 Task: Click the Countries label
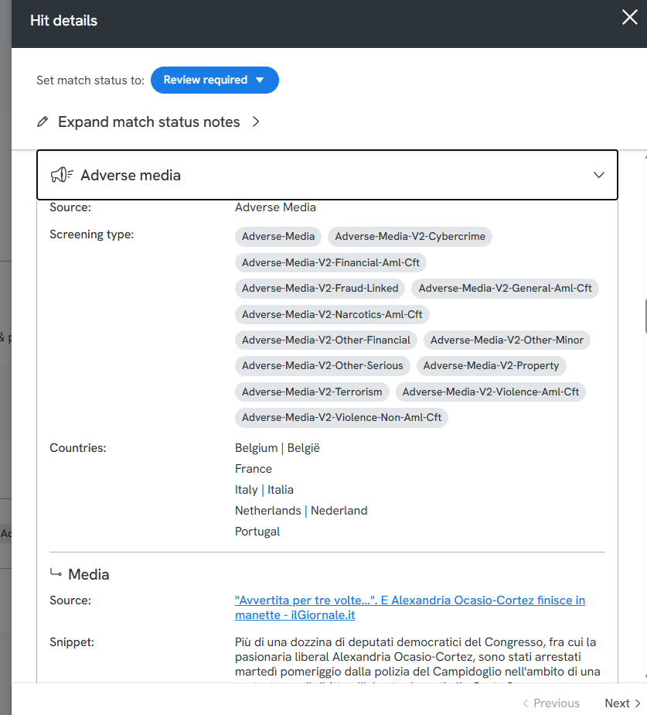[78, 448]
